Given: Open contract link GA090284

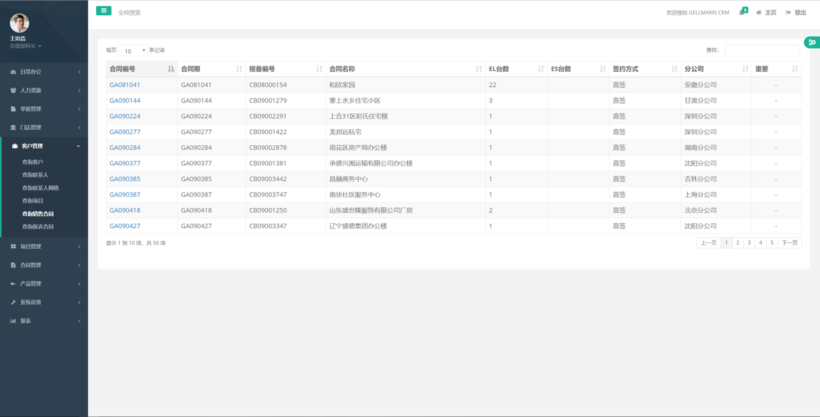Looking at the screenshot, I should point(125,148).
